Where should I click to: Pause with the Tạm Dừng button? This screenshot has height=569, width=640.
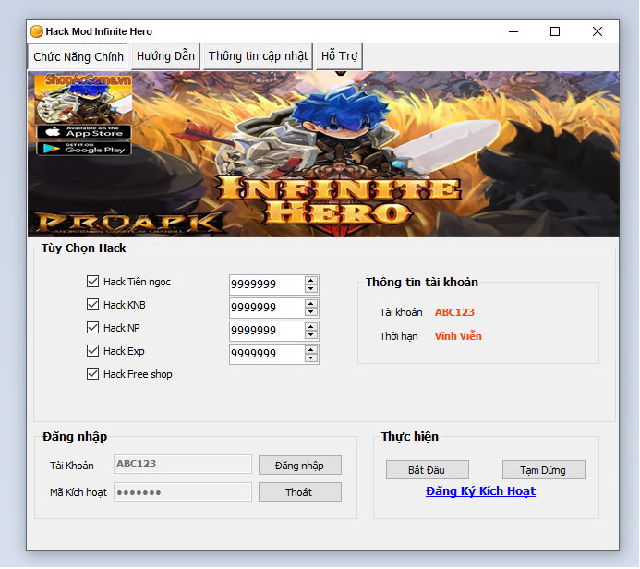[x=543, y=470]
